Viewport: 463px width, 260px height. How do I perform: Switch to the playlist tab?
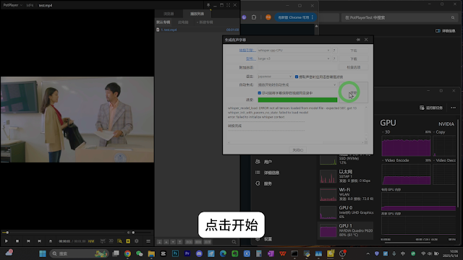tap(197, 14)
